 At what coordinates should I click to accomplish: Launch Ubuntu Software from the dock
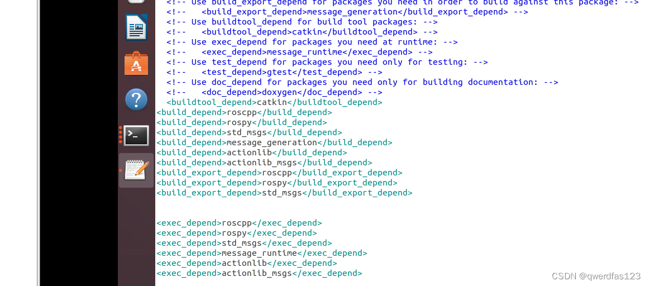coord(136,63)
